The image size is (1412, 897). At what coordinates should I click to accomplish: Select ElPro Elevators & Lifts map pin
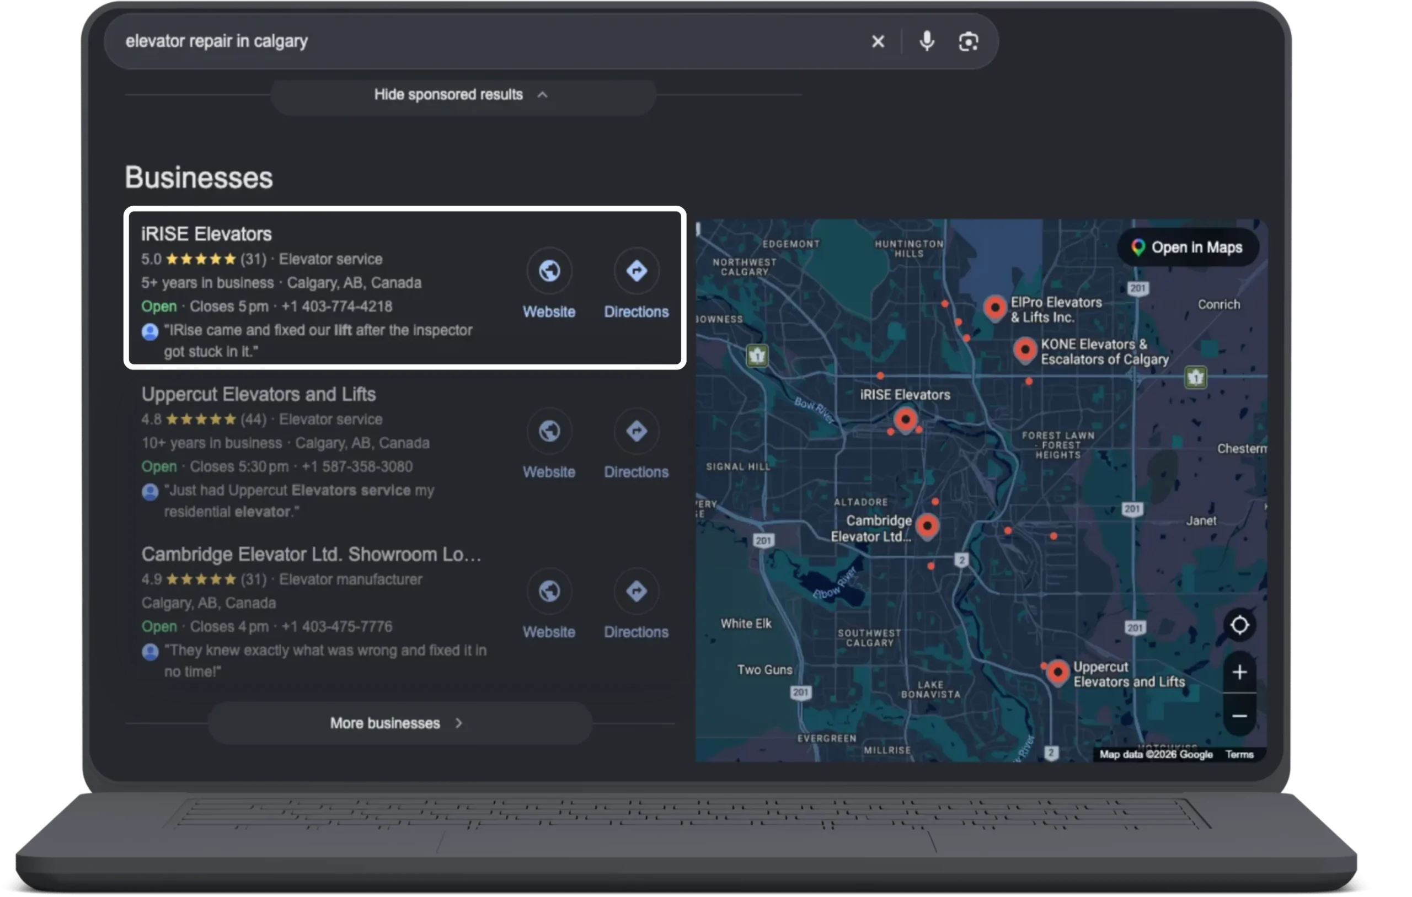click(x=994, y=308)
